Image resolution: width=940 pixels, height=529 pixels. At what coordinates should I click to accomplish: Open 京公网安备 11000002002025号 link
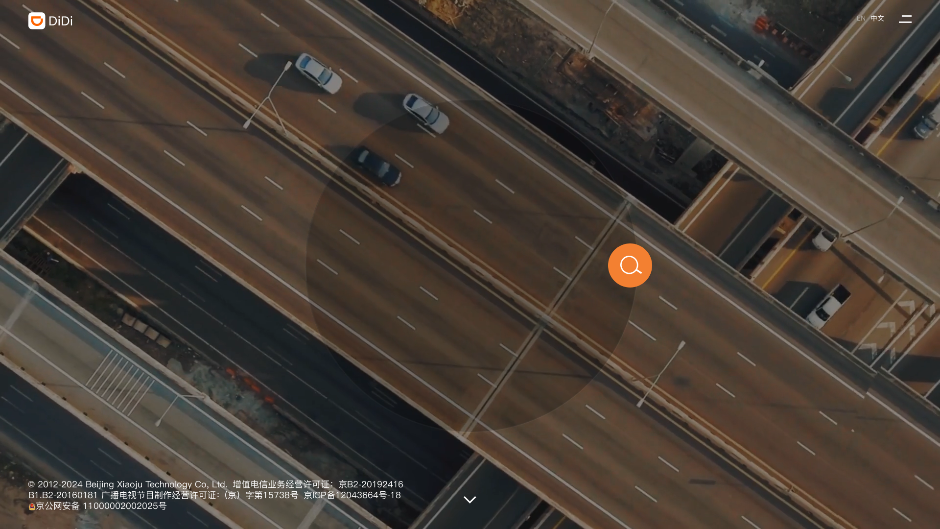[101, 506]
